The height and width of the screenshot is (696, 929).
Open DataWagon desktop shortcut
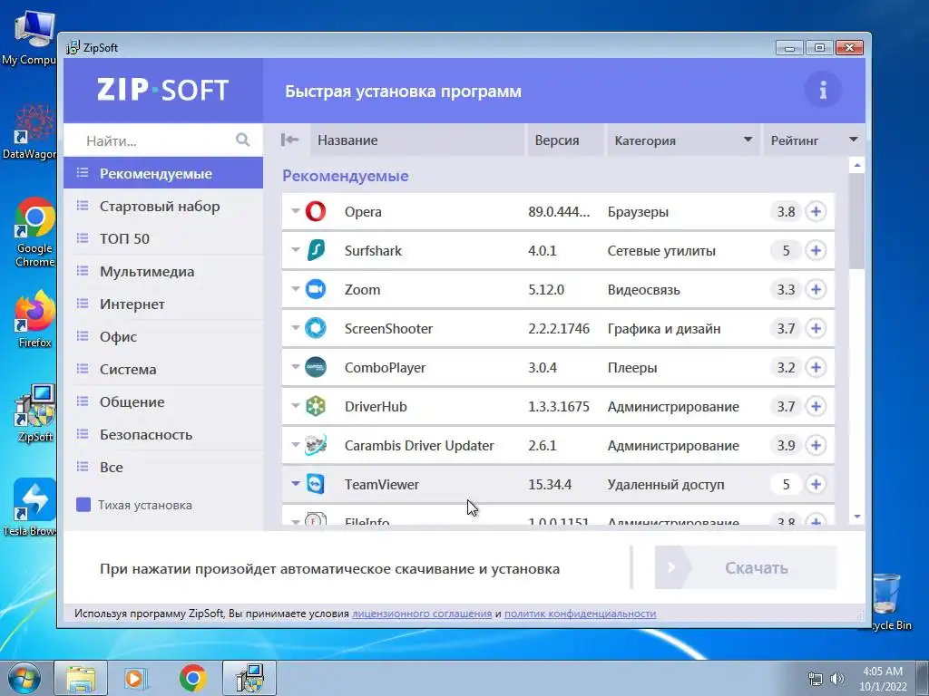point(31,131)
